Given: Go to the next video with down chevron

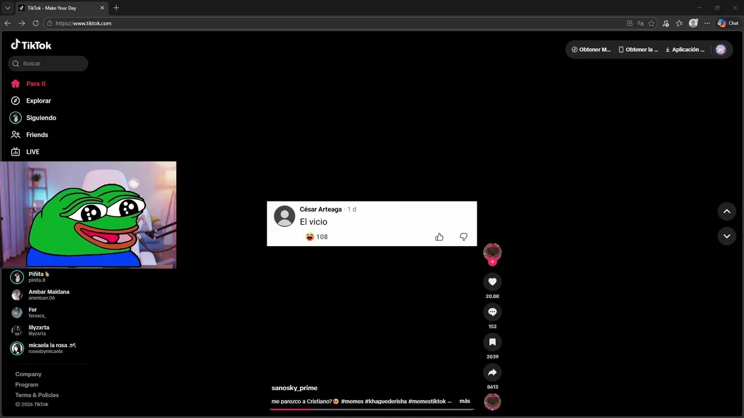Looking at the screenshot, I should coord(727,236).
